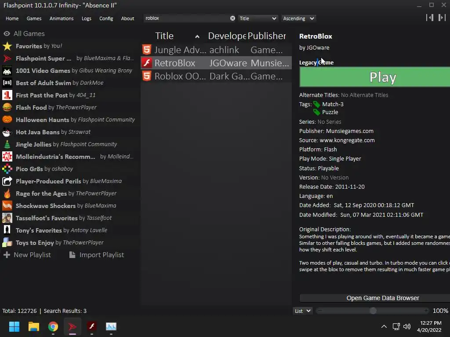Image resolution: width=450 pixels, height=337 pixels.
Task: Open the volume control in system tray
Action: click(x=407, y=326)
